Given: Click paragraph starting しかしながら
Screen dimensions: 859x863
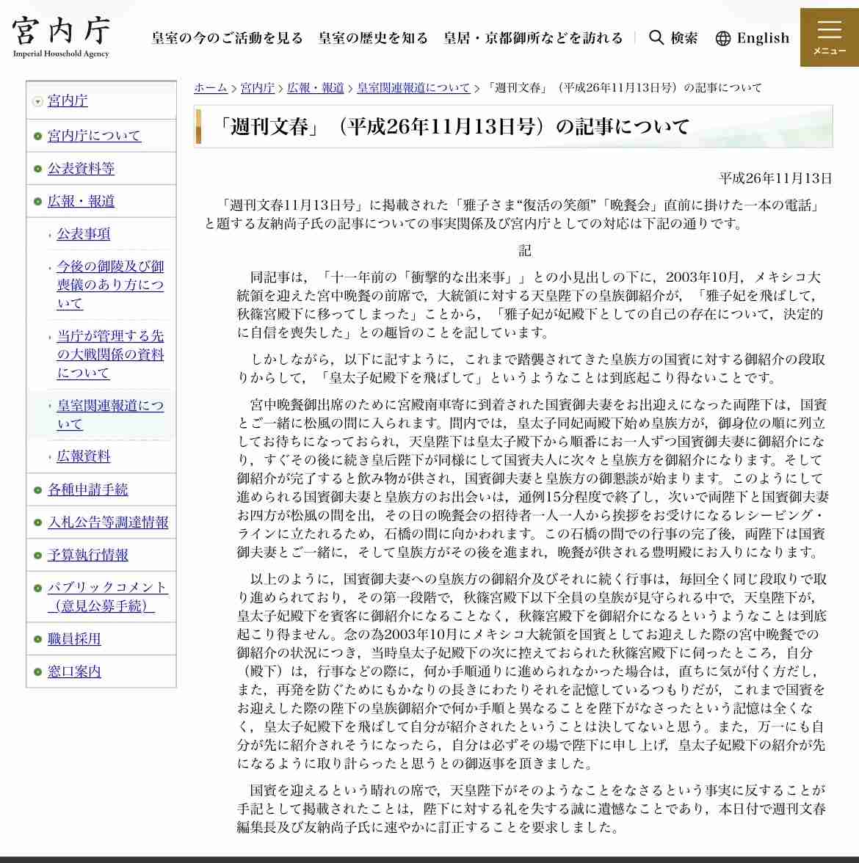Looking at the screenshot, I should pyautogui.click(x=532, y=368).
